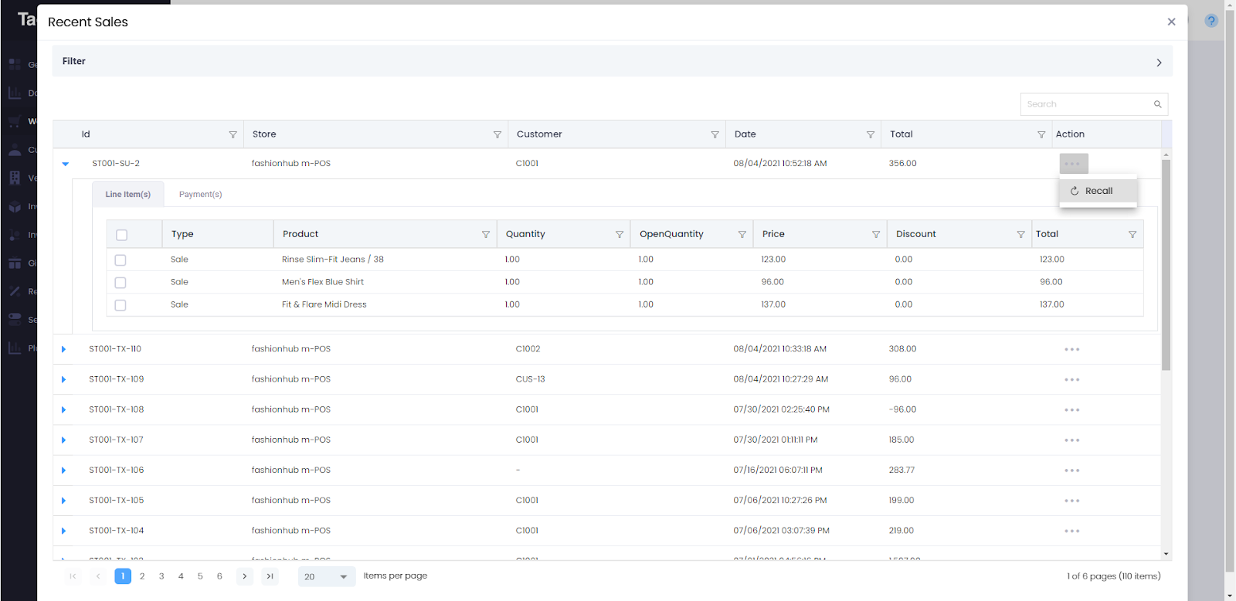Click the help question mark icon

tap(1211, 21)
